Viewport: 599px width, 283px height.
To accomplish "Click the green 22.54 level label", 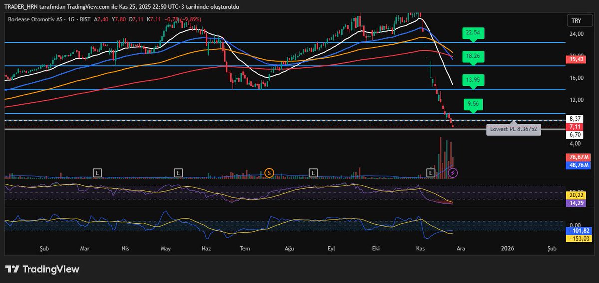I will click(x=472, y=33).
